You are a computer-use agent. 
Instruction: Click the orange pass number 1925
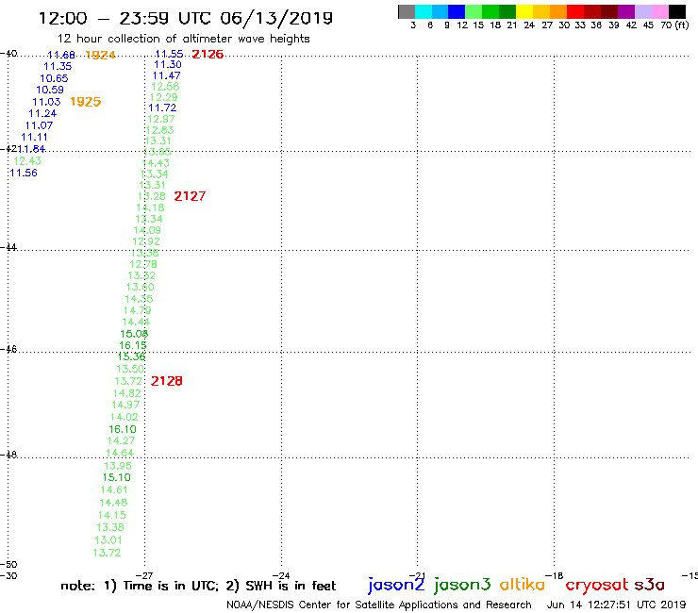click(86, 102)
